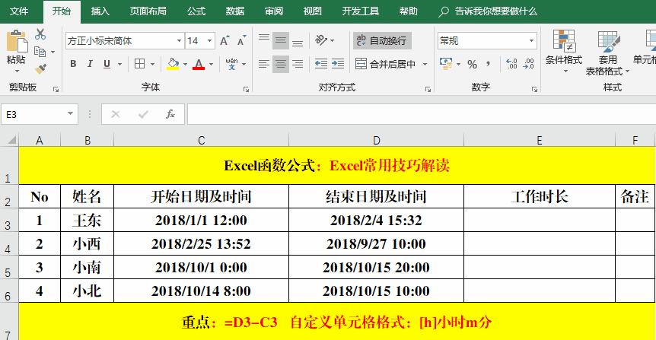Expand font color dropdown arrow
This screenshot has width=656, height=340.
point(212,64)
